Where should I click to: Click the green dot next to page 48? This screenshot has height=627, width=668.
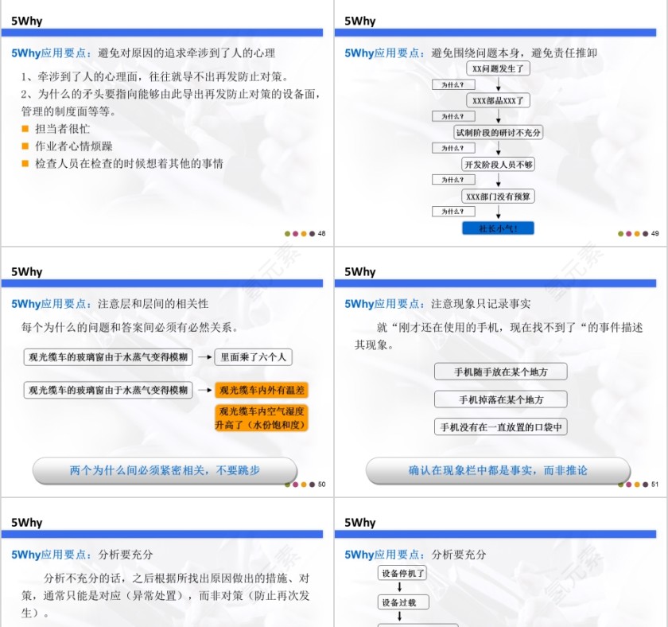(x=286, y=234)
